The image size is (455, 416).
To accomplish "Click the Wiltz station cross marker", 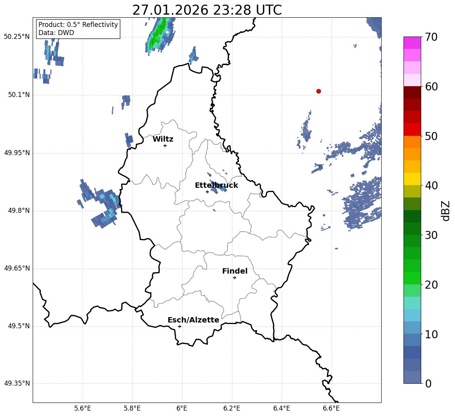I will coord(165,145).
